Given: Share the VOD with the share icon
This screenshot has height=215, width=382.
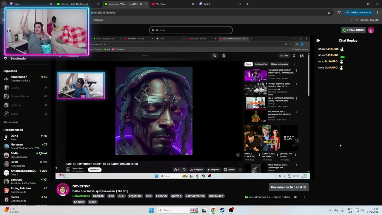Looking at the screenshot, I should pos(295,197).
